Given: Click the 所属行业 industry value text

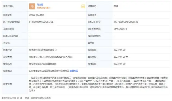Looking at the screenshot, I should [x=42, y=50].
